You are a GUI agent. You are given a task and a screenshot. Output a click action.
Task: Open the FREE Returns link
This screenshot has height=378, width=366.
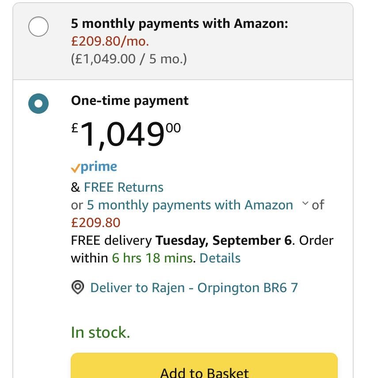point(124,187)
